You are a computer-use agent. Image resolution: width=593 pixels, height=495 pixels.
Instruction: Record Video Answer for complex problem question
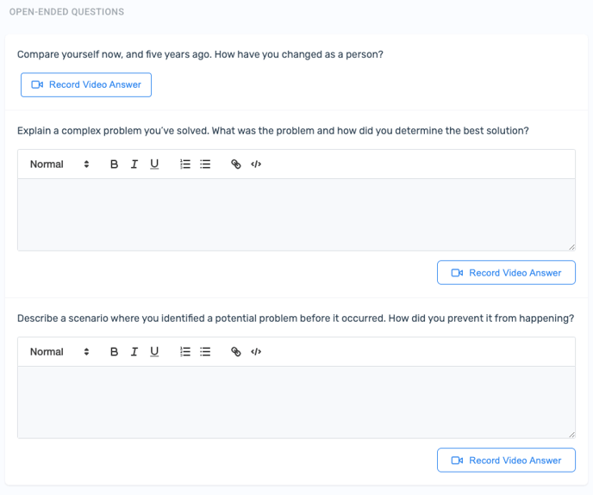[506, 273]
